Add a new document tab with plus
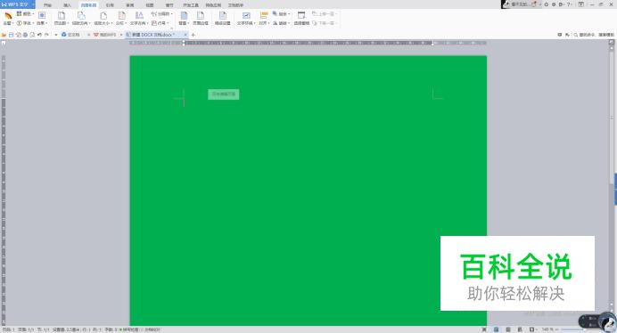Screen dimensions: 617x333 (193, 35)
